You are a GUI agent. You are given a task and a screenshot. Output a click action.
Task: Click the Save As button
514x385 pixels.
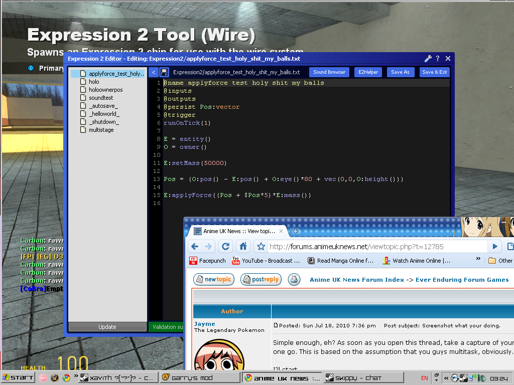point(400,72)
